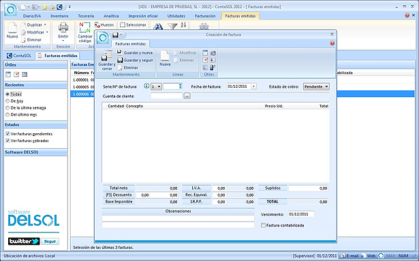Click Eliminar in dialog's Mantenimiento group
Screen dimensions: 419x261
tap(128, 67)
